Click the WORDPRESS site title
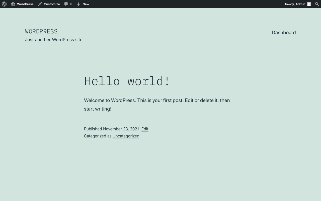Image resolution: width=321 pixels, height=201 pixels. coord(41,31)
